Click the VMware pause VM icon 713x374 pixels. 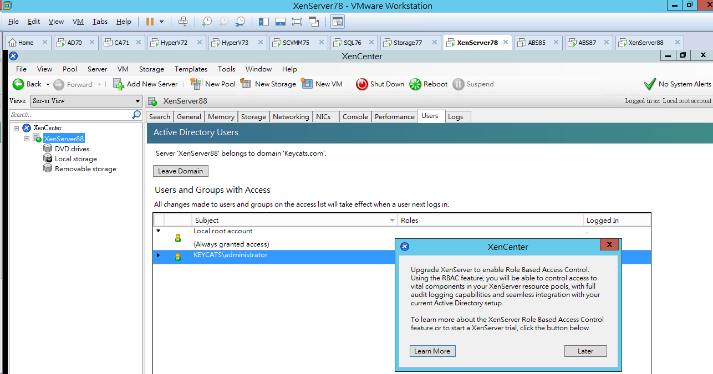tap(150, 22)
